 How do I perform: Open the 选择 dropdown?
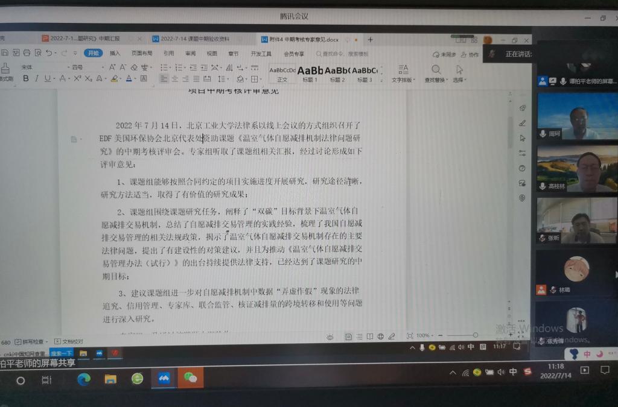[x=459, y=74]
